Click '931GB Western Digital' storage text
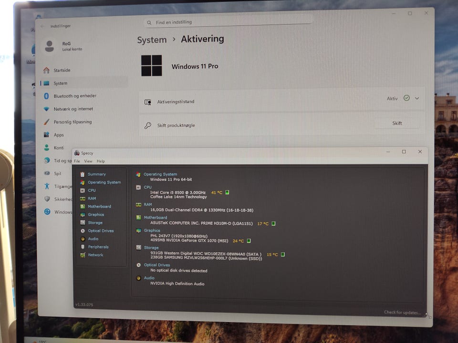Screen dimensions: 458x343 206,253
